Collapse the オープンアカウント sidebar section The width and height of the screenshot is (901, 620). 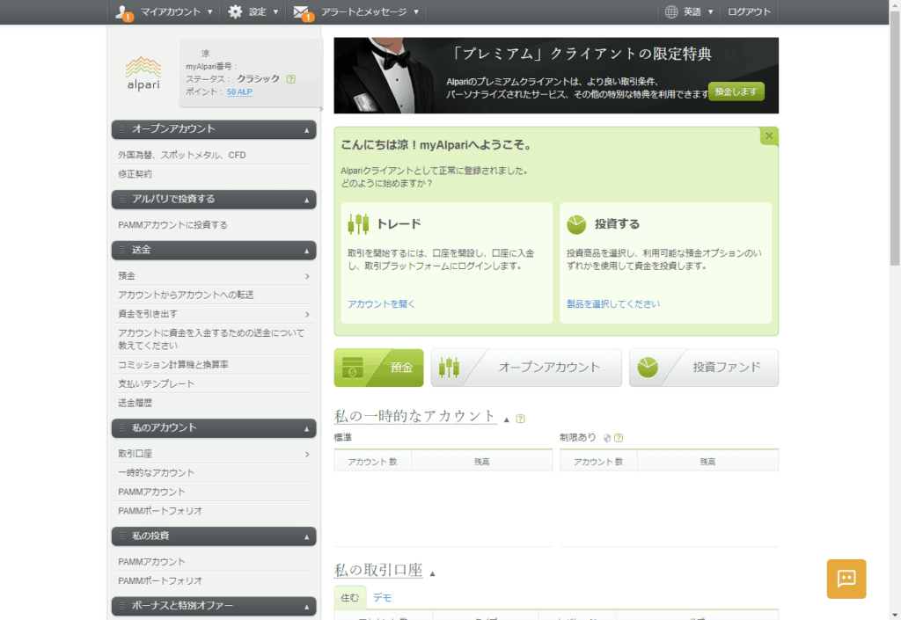(307, 130)
